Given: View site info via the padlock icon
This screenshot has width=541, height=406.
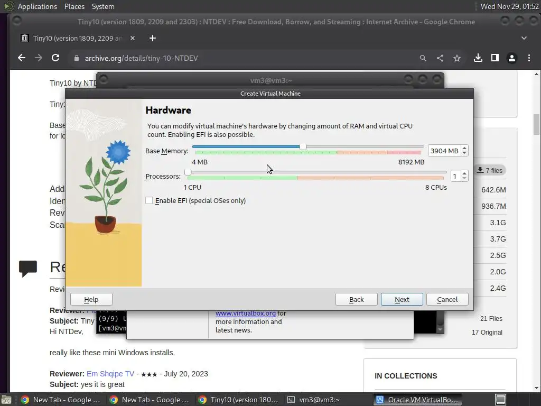Looking at the screenshot, I should [x=77, y=58].
